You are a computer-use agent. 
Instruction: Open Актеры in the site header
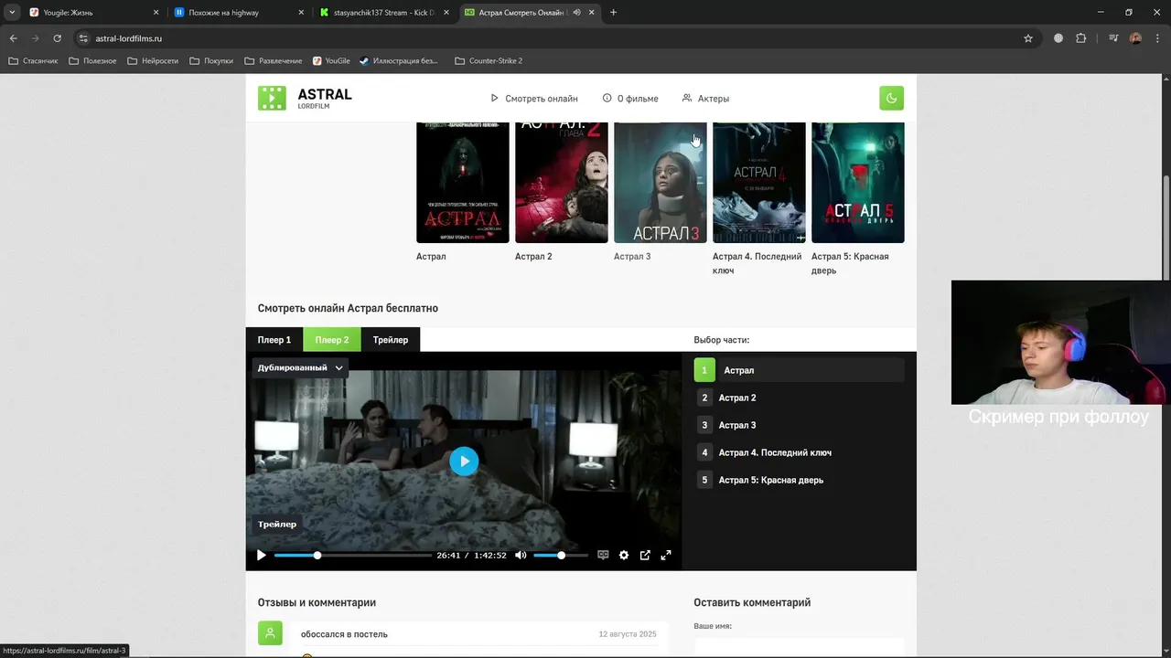(705, 98)
